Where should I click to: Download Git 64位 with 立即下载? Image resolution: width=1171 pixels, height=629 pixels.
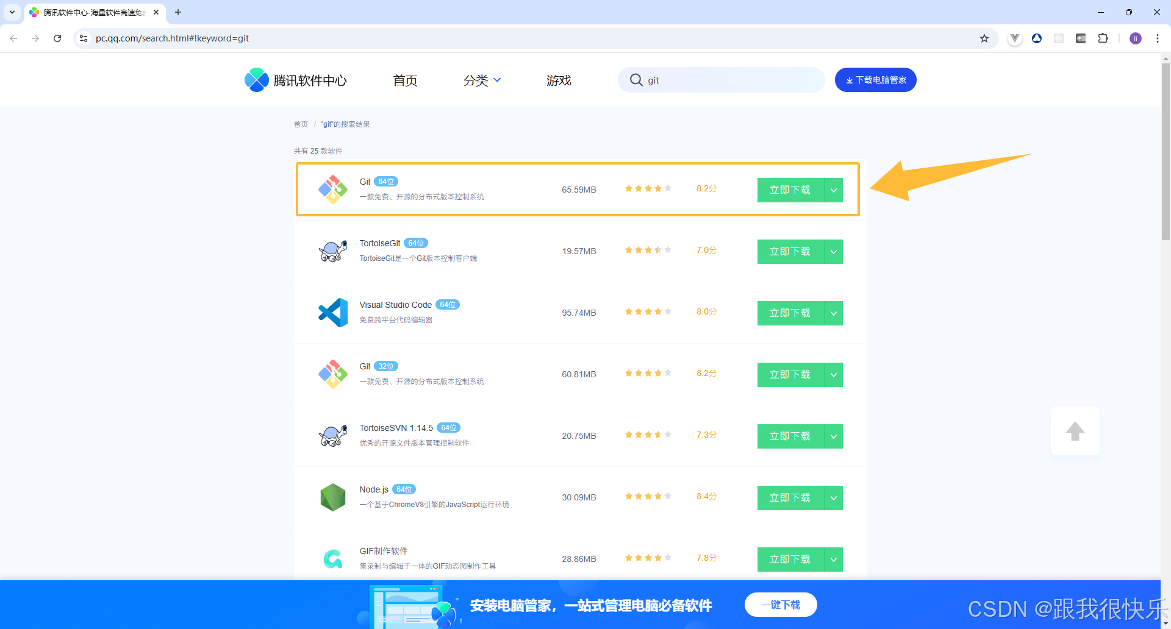coord(790,190)
